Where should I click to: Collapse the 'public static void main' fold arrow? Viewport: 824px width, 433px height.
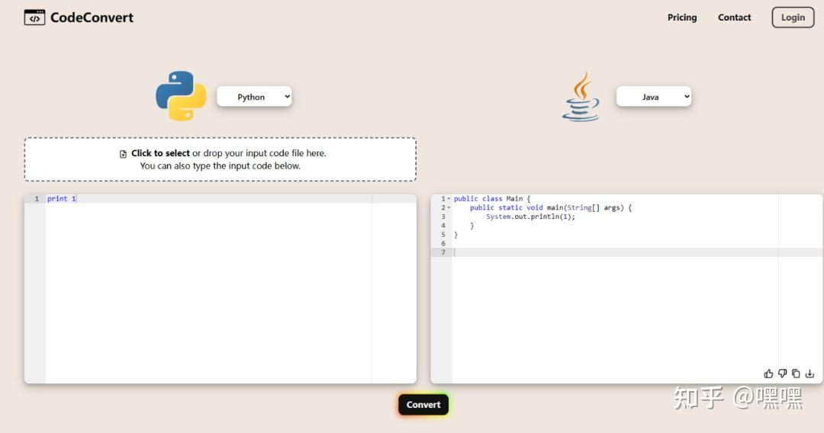449,208
